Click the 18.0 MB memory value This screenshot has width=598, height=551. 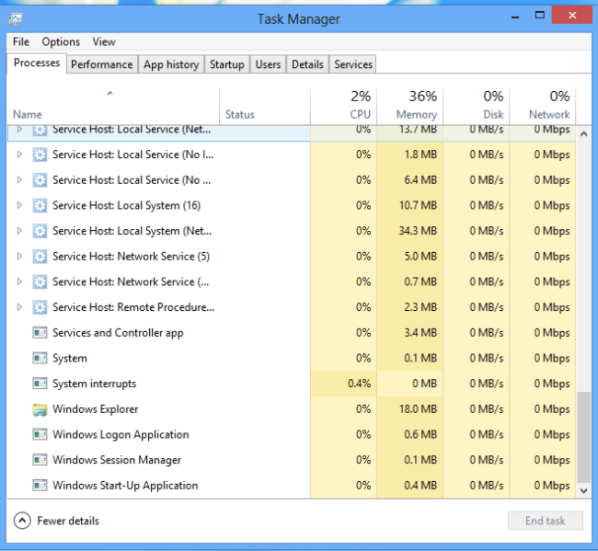pyautogui.click(x=418, y=408)
